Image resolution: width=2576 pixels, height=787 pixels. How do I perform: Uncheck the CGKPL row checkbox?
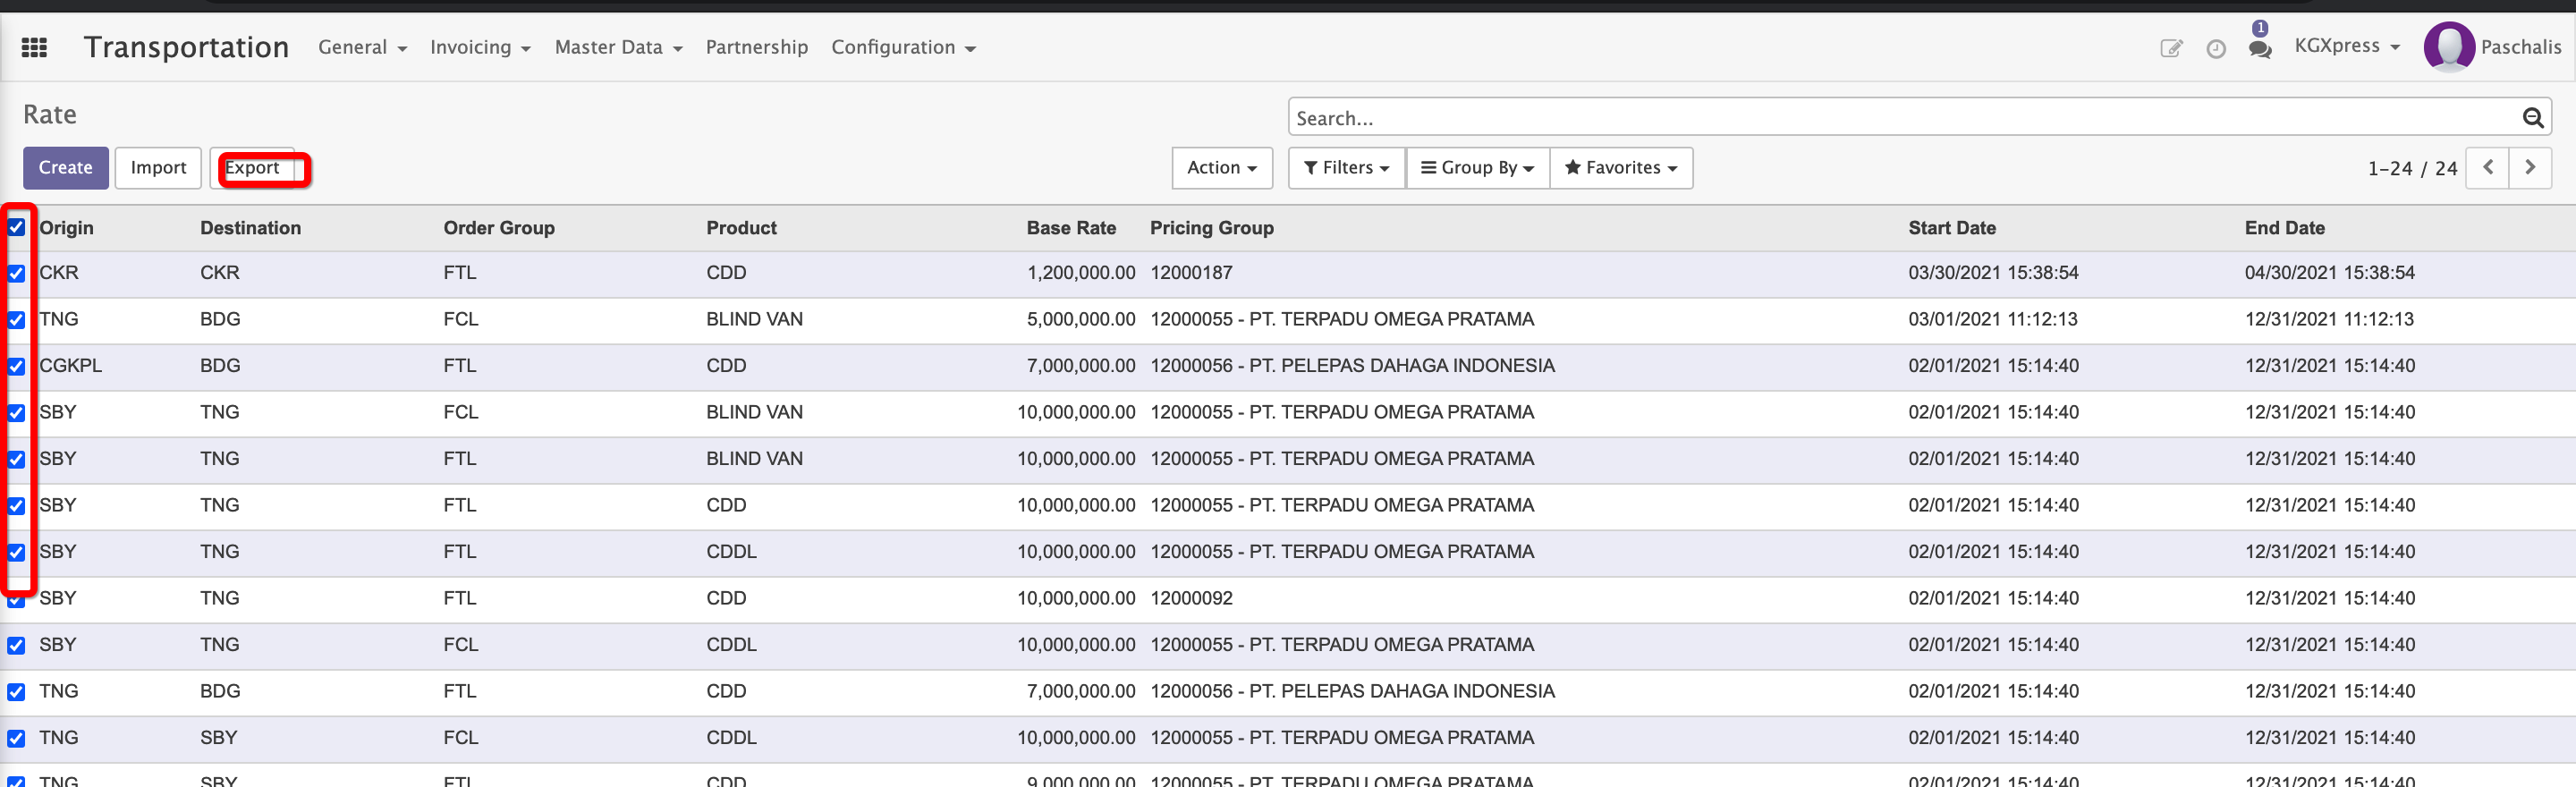pos(16,366)
